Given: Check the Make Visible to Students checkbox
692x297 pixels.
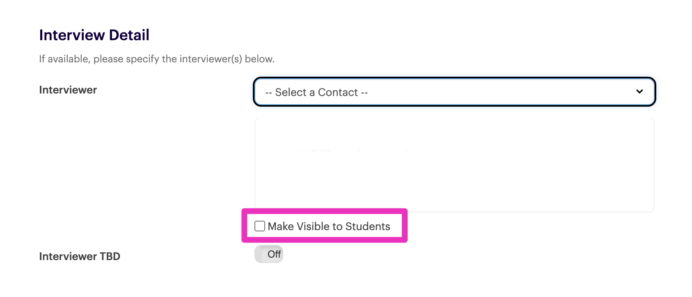Looking at the screenshot, I should pos(260,226).
